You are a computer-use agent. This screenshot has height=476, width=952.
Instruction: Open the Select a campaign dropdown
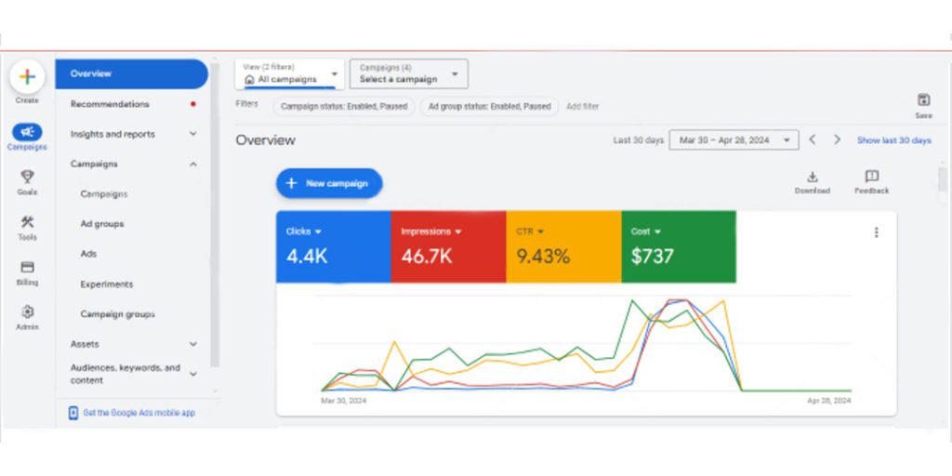click(x=408, y=74)
